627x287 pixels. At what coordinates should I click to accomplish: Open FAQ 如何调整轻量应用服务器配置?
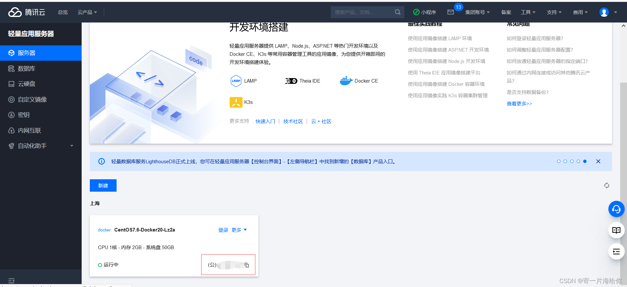click(540, 50)
